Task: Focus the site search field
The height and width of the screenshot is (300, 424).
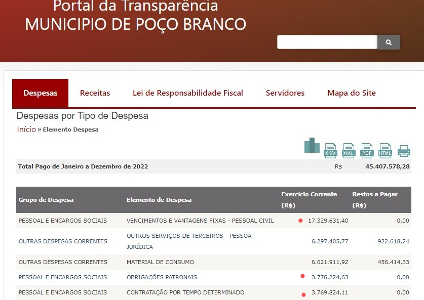Action: coord(327,42)
